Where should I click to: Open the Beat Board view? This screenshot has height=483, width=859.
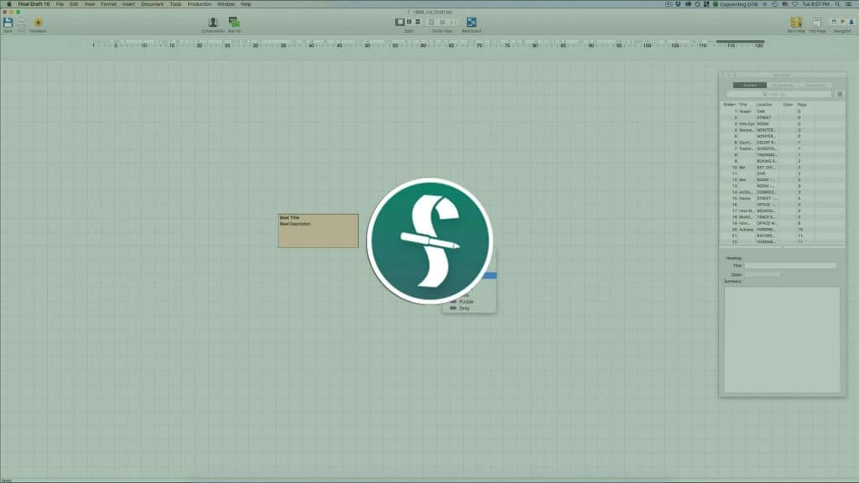point(471,23)
